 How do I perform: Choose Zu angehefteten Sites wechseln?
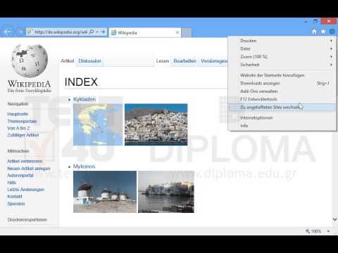[282, 107]
